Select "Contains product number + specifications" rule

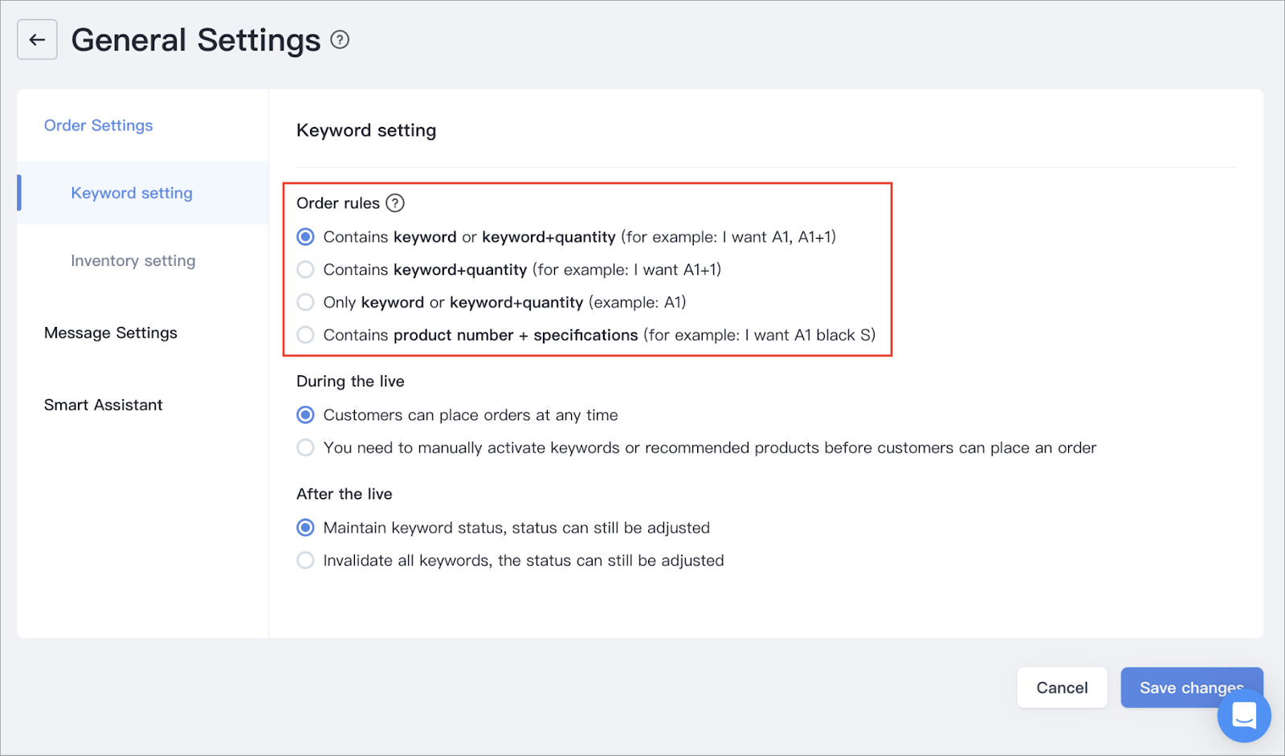point(305,335)
